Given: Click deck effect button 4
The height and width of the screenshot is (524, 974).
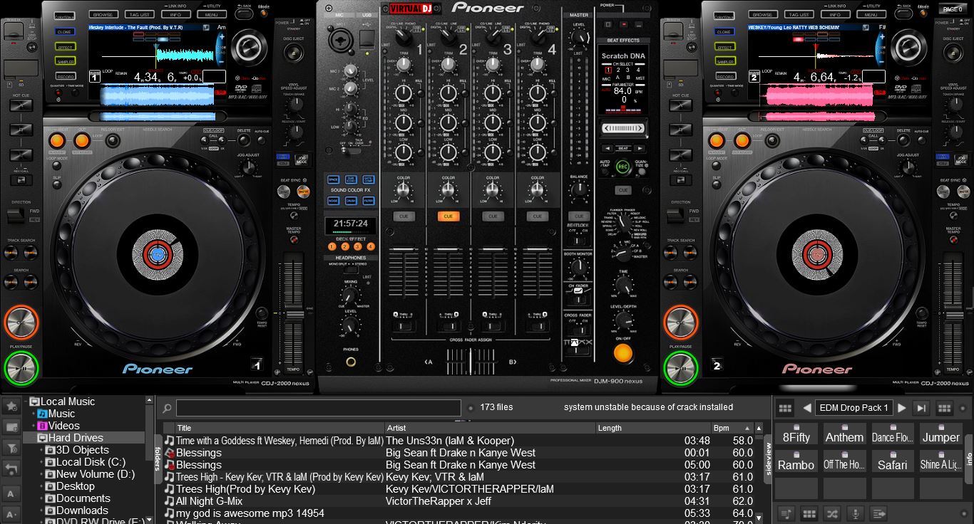Looking at the screenshot, I should 371,246.
